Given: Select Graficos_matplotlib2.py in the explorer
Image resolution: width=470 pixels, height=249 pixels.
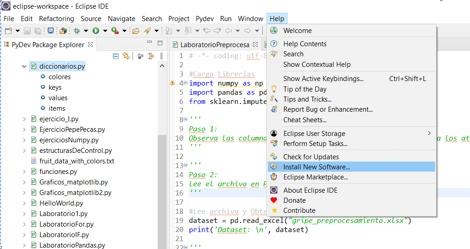Looking at the screenshot, I should 75,193.
